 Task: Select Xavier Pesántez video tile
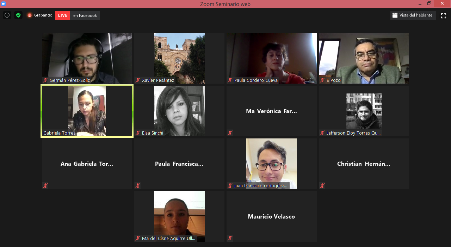(x=179, y=58)
